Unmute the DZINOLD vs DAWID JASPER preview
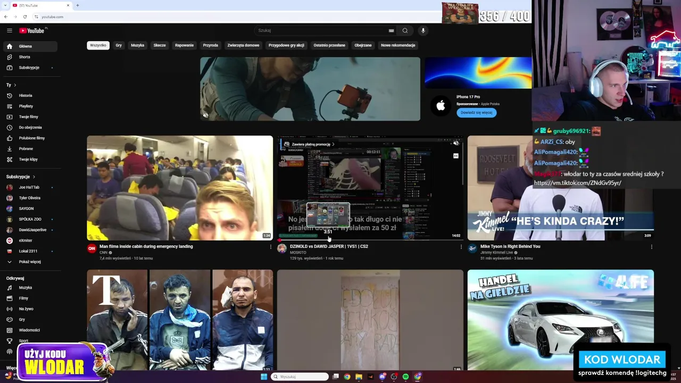This screenshot has width=681, height=383. click(456, 143)
